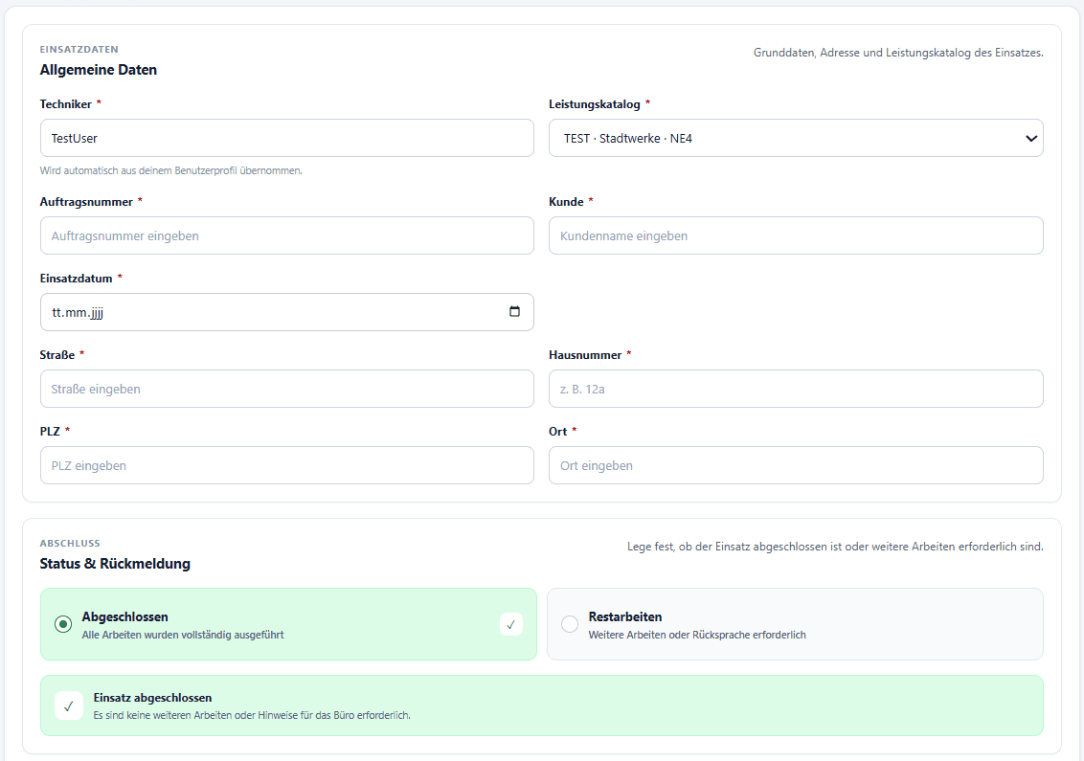Click the PLZ input field
1084x761 pixels.
point(287,465)
